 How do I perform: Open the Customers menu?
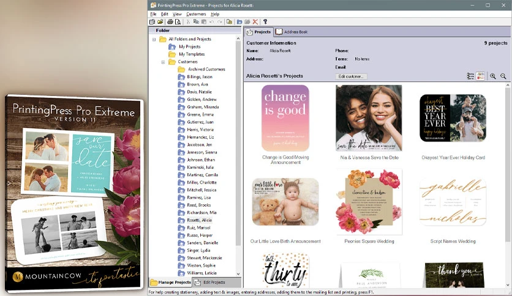[196, 14]
